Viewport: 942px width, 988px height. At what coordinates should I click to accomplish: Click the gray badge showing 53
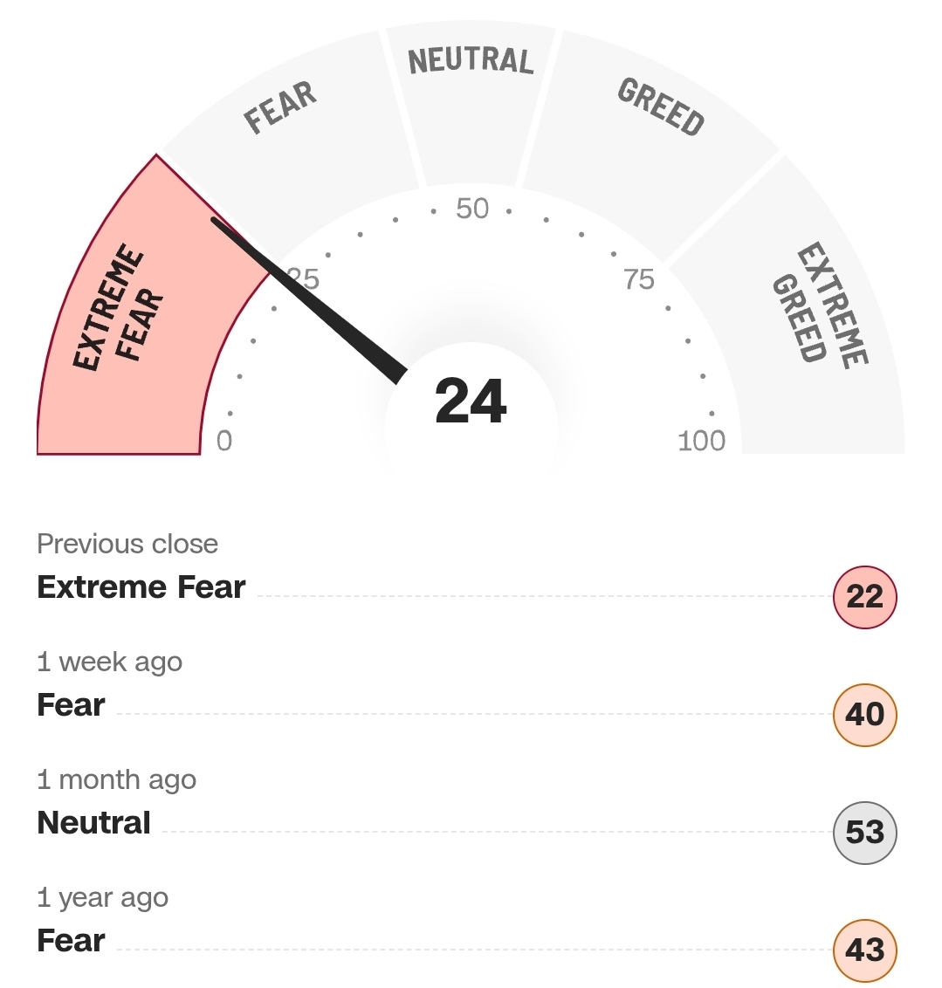tap(864, 833)
